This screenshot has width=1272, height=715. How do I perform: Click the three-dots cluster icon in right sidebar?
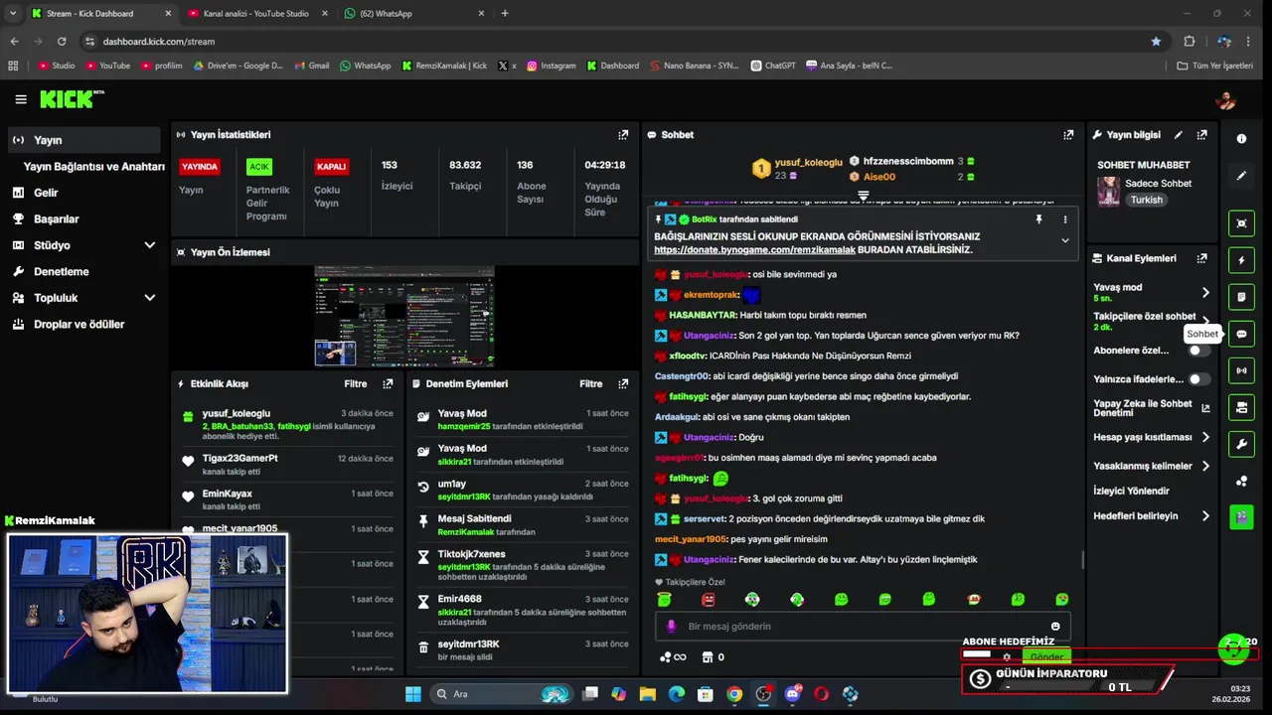[1241, 482]
